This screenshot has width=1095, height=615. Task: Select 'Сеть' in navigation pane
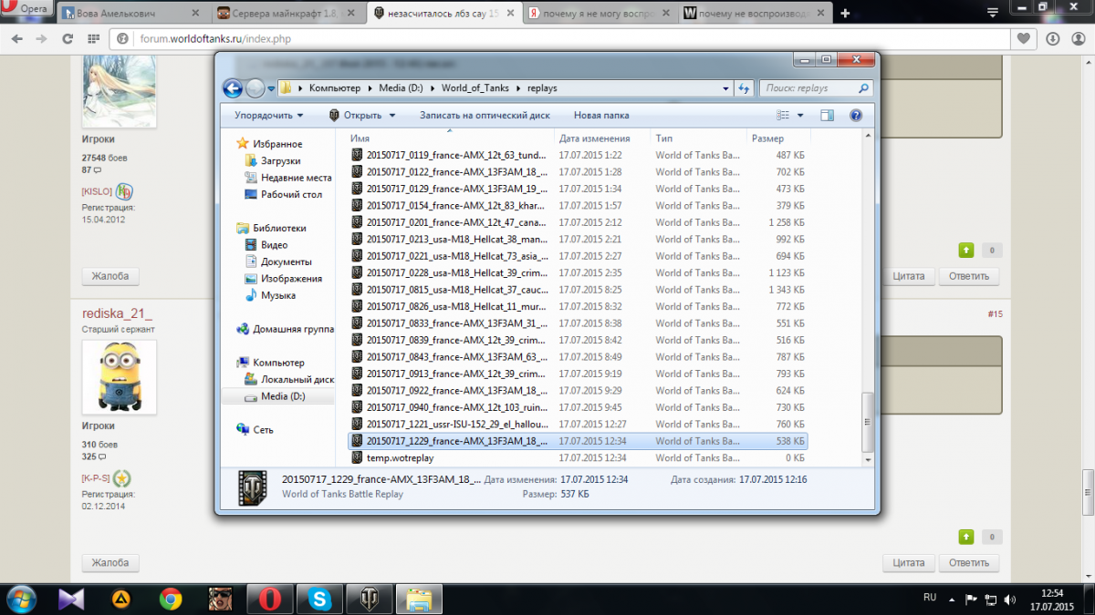(x=263, y=429)
